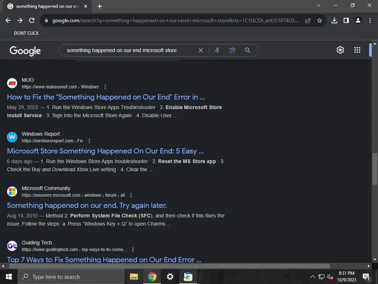This screenshot has height=284, width=378.
Task: Open Microsoft Store from taskbar
Action: coord(188,277)
